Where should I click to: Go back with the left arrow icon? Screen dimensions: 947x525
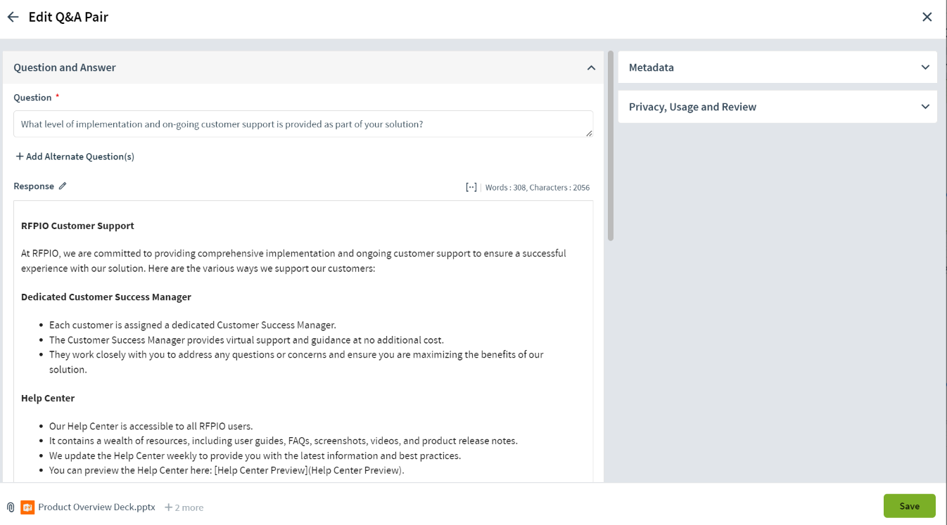click(x=13, y=17)
